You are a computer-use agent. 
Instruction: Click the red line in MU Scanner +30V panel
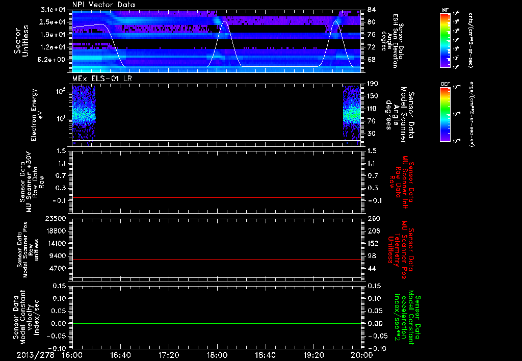tap(217, 197)
